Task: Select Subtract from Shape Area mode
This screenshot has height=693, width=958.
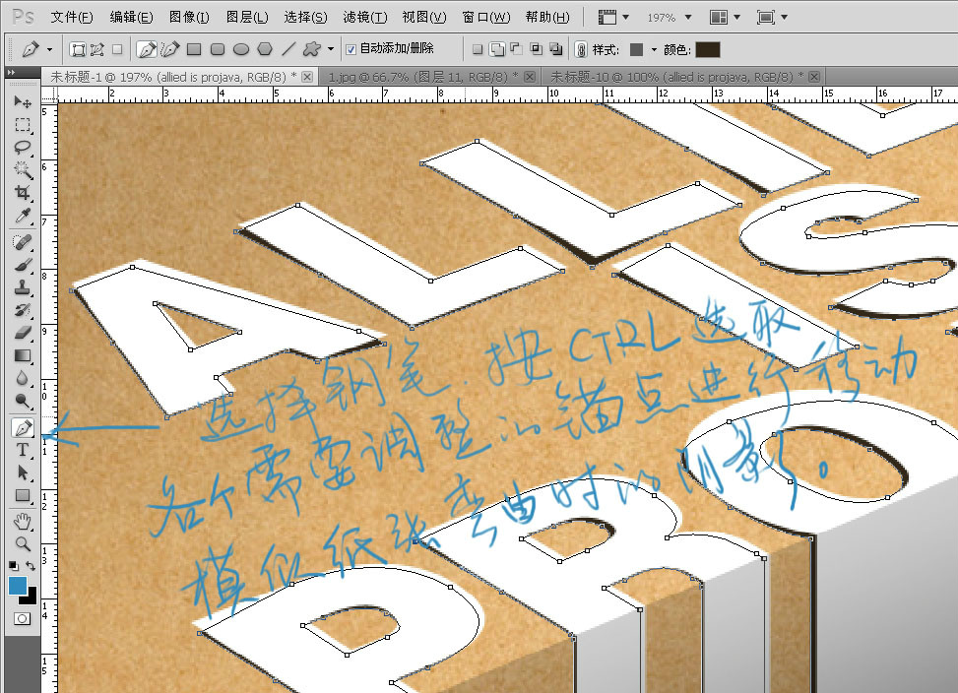Action: (516, 49)
